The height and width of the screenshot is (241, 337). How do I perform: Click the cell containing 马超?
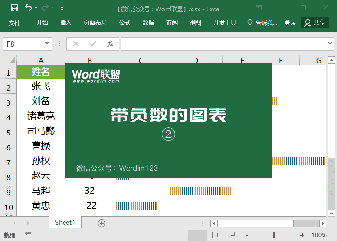click(41, 190)
